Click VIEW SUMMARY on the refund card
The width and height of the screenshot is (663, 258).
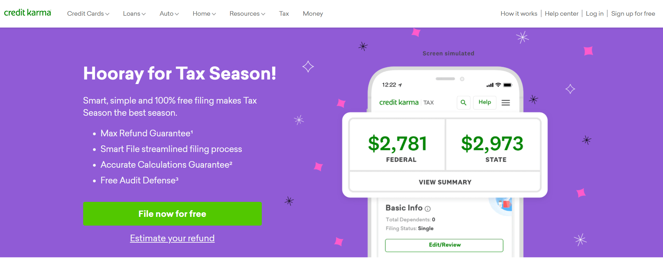click(445, 182)
